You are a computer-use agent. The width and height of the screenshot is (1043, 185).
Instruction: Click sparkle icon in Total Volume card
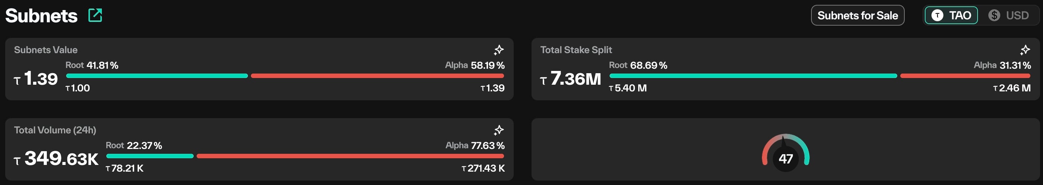click(x=499, y=130)
